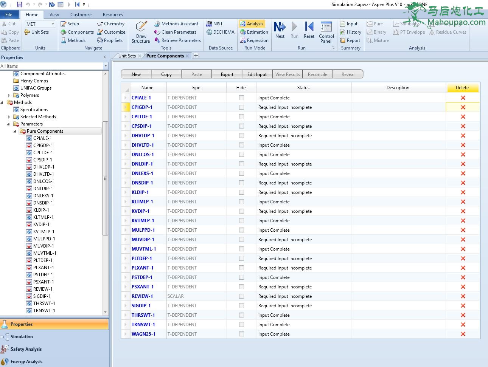488x367 pixels.
Task: Select TRNSWT-1 in navigation tree
Action: (x=44, y=311)
